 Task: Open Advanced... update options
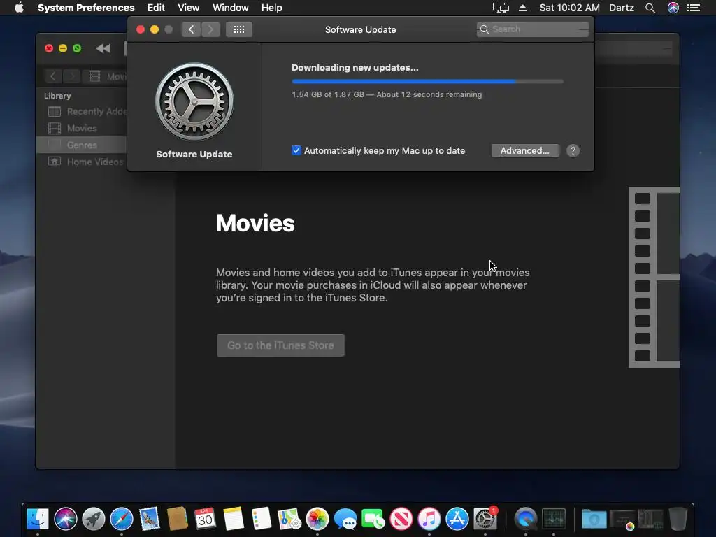pos(525,151)
